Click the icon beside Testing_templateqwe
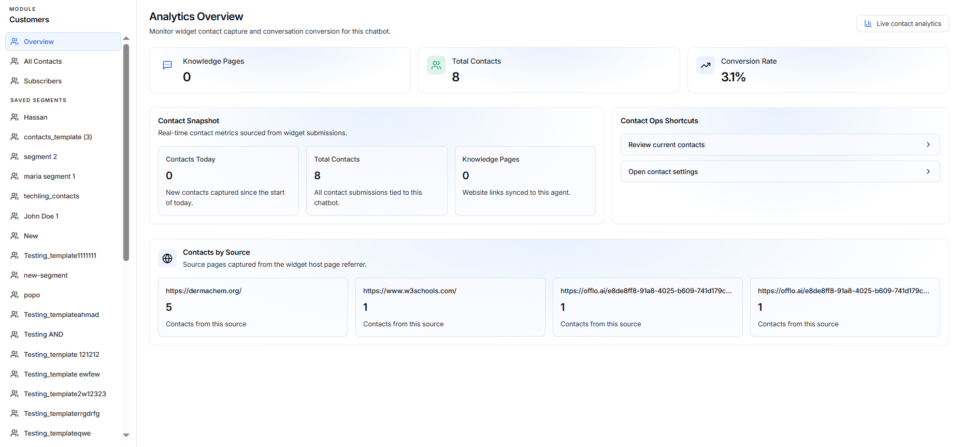Image resolution: width=961 pixels, height=447 pixels. coord(15,433)
